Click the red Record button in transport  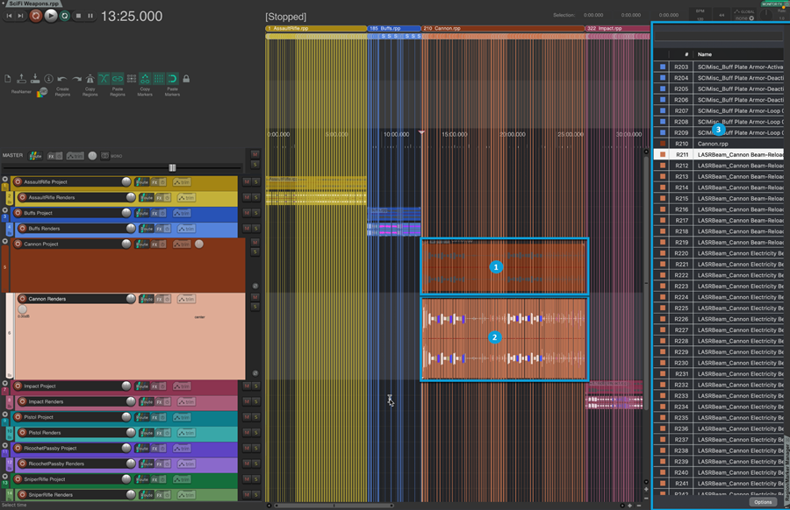tap(36, 16)
